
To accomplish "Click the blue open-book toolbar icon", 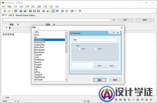I will (x=57, y=11).
